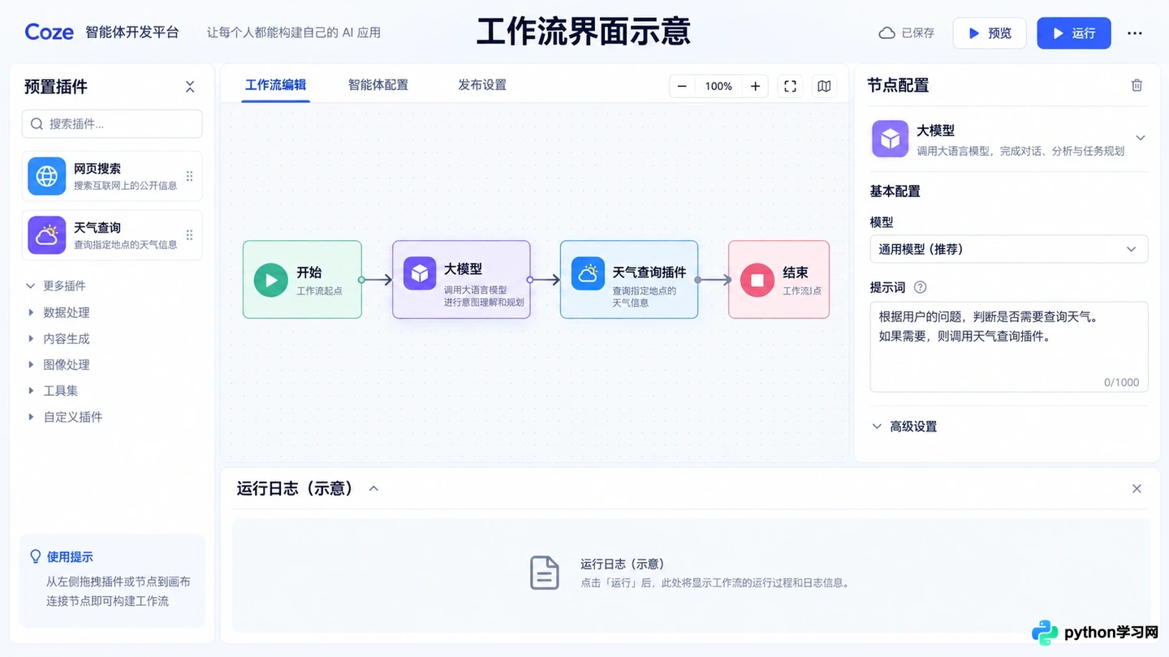The width and height of the screenshot is (1169, 657).
Task: Delete the node with trash icon
Action: [x=1137, y=85]
